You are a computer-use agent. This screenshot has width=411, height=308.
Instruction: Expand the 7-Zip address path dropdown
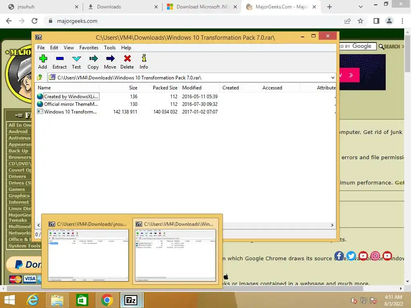333,77
